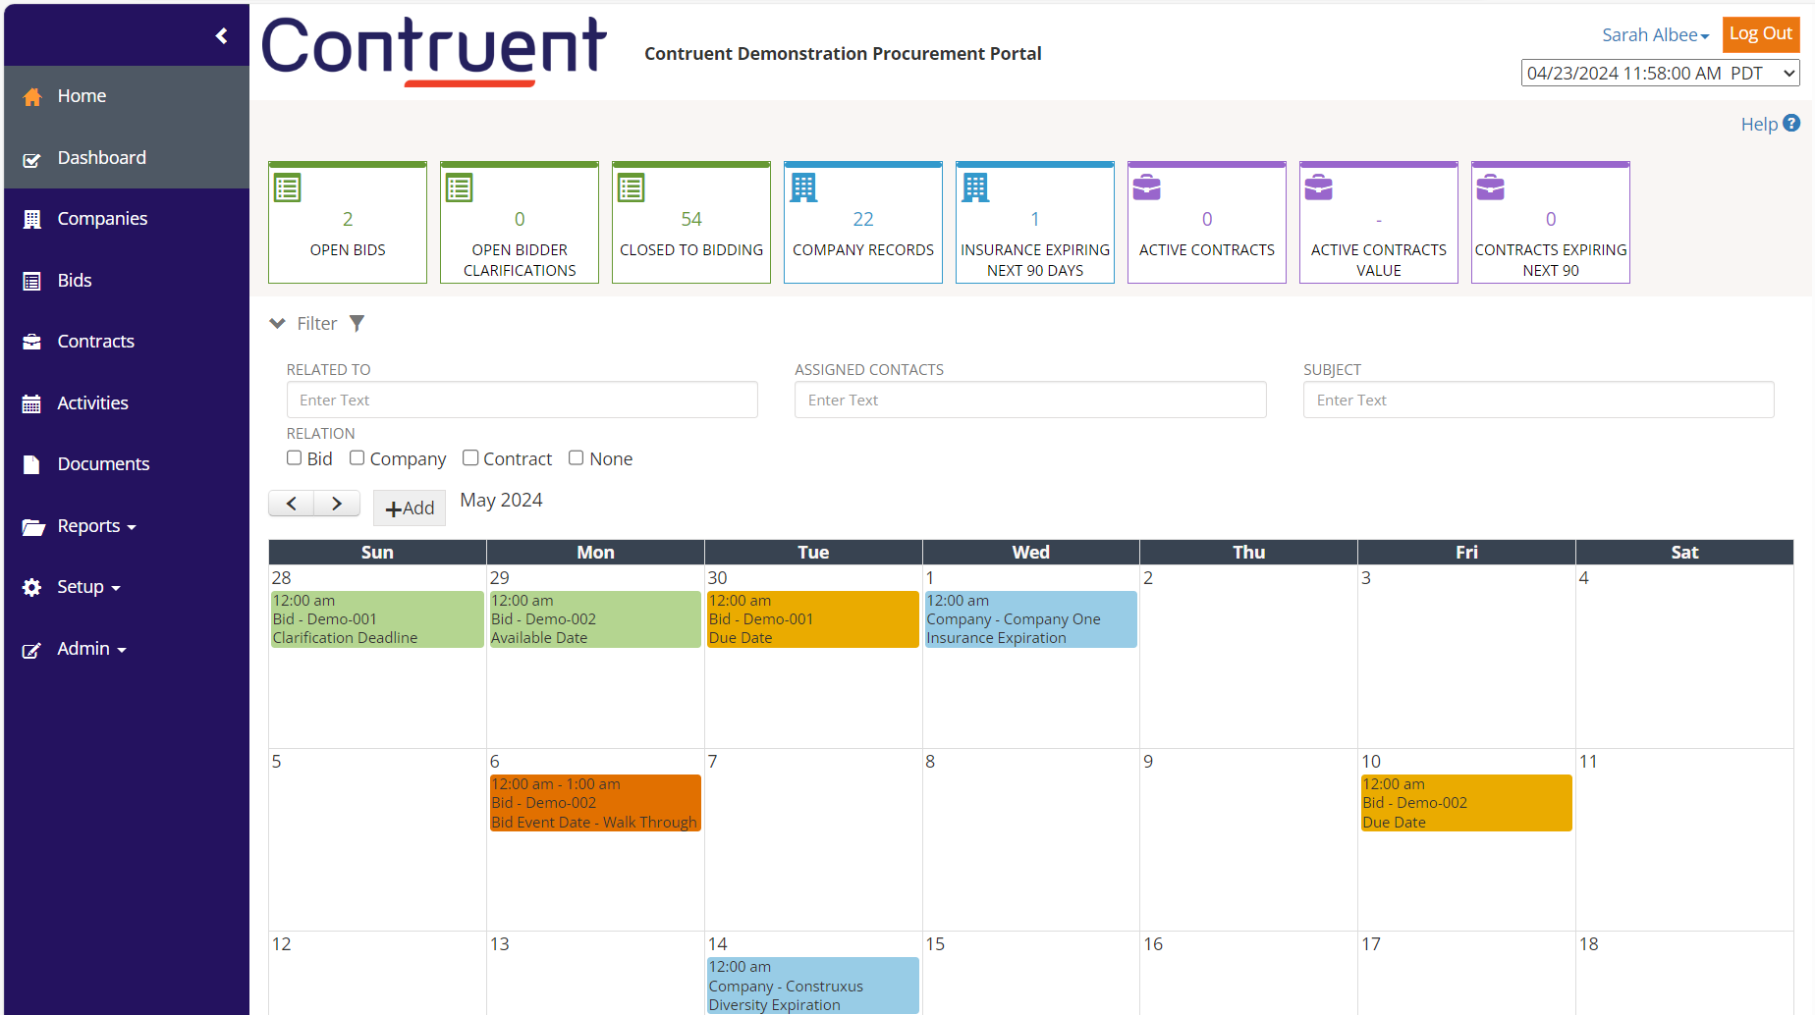1815x1015 pixels.
Task: Click the Assigned Contacts text field
Action: click(x=1030, y=401)
